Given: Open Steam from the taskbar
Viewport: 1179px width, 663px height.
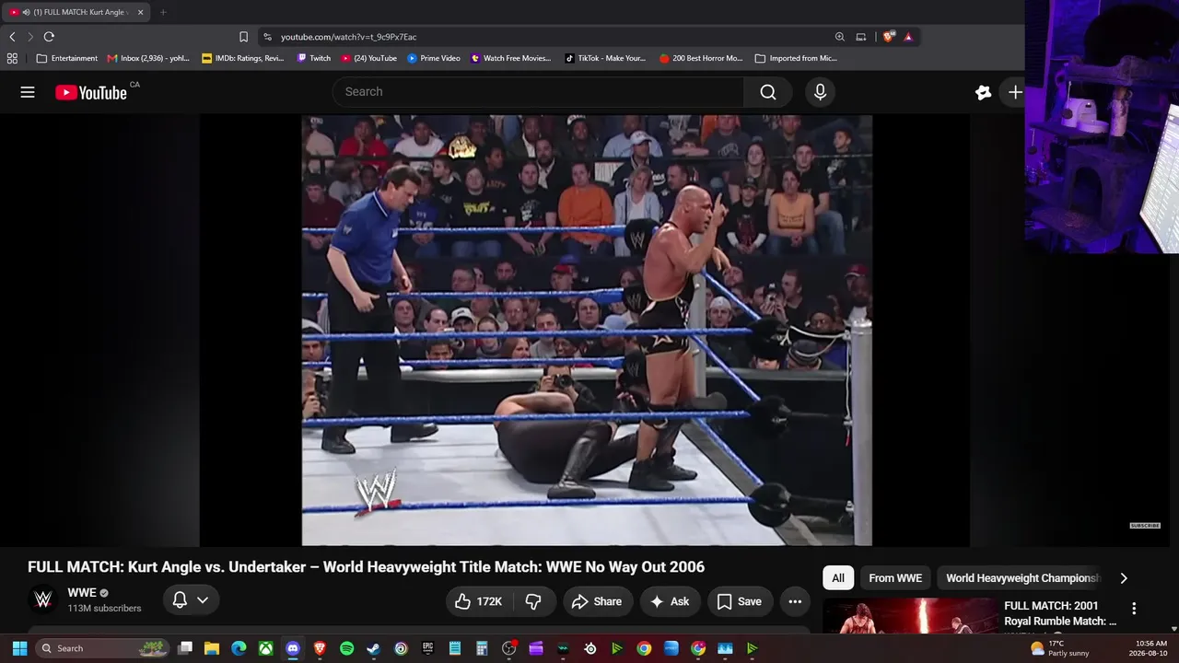Looking at the screenshot, I should [x=373, y=648].
